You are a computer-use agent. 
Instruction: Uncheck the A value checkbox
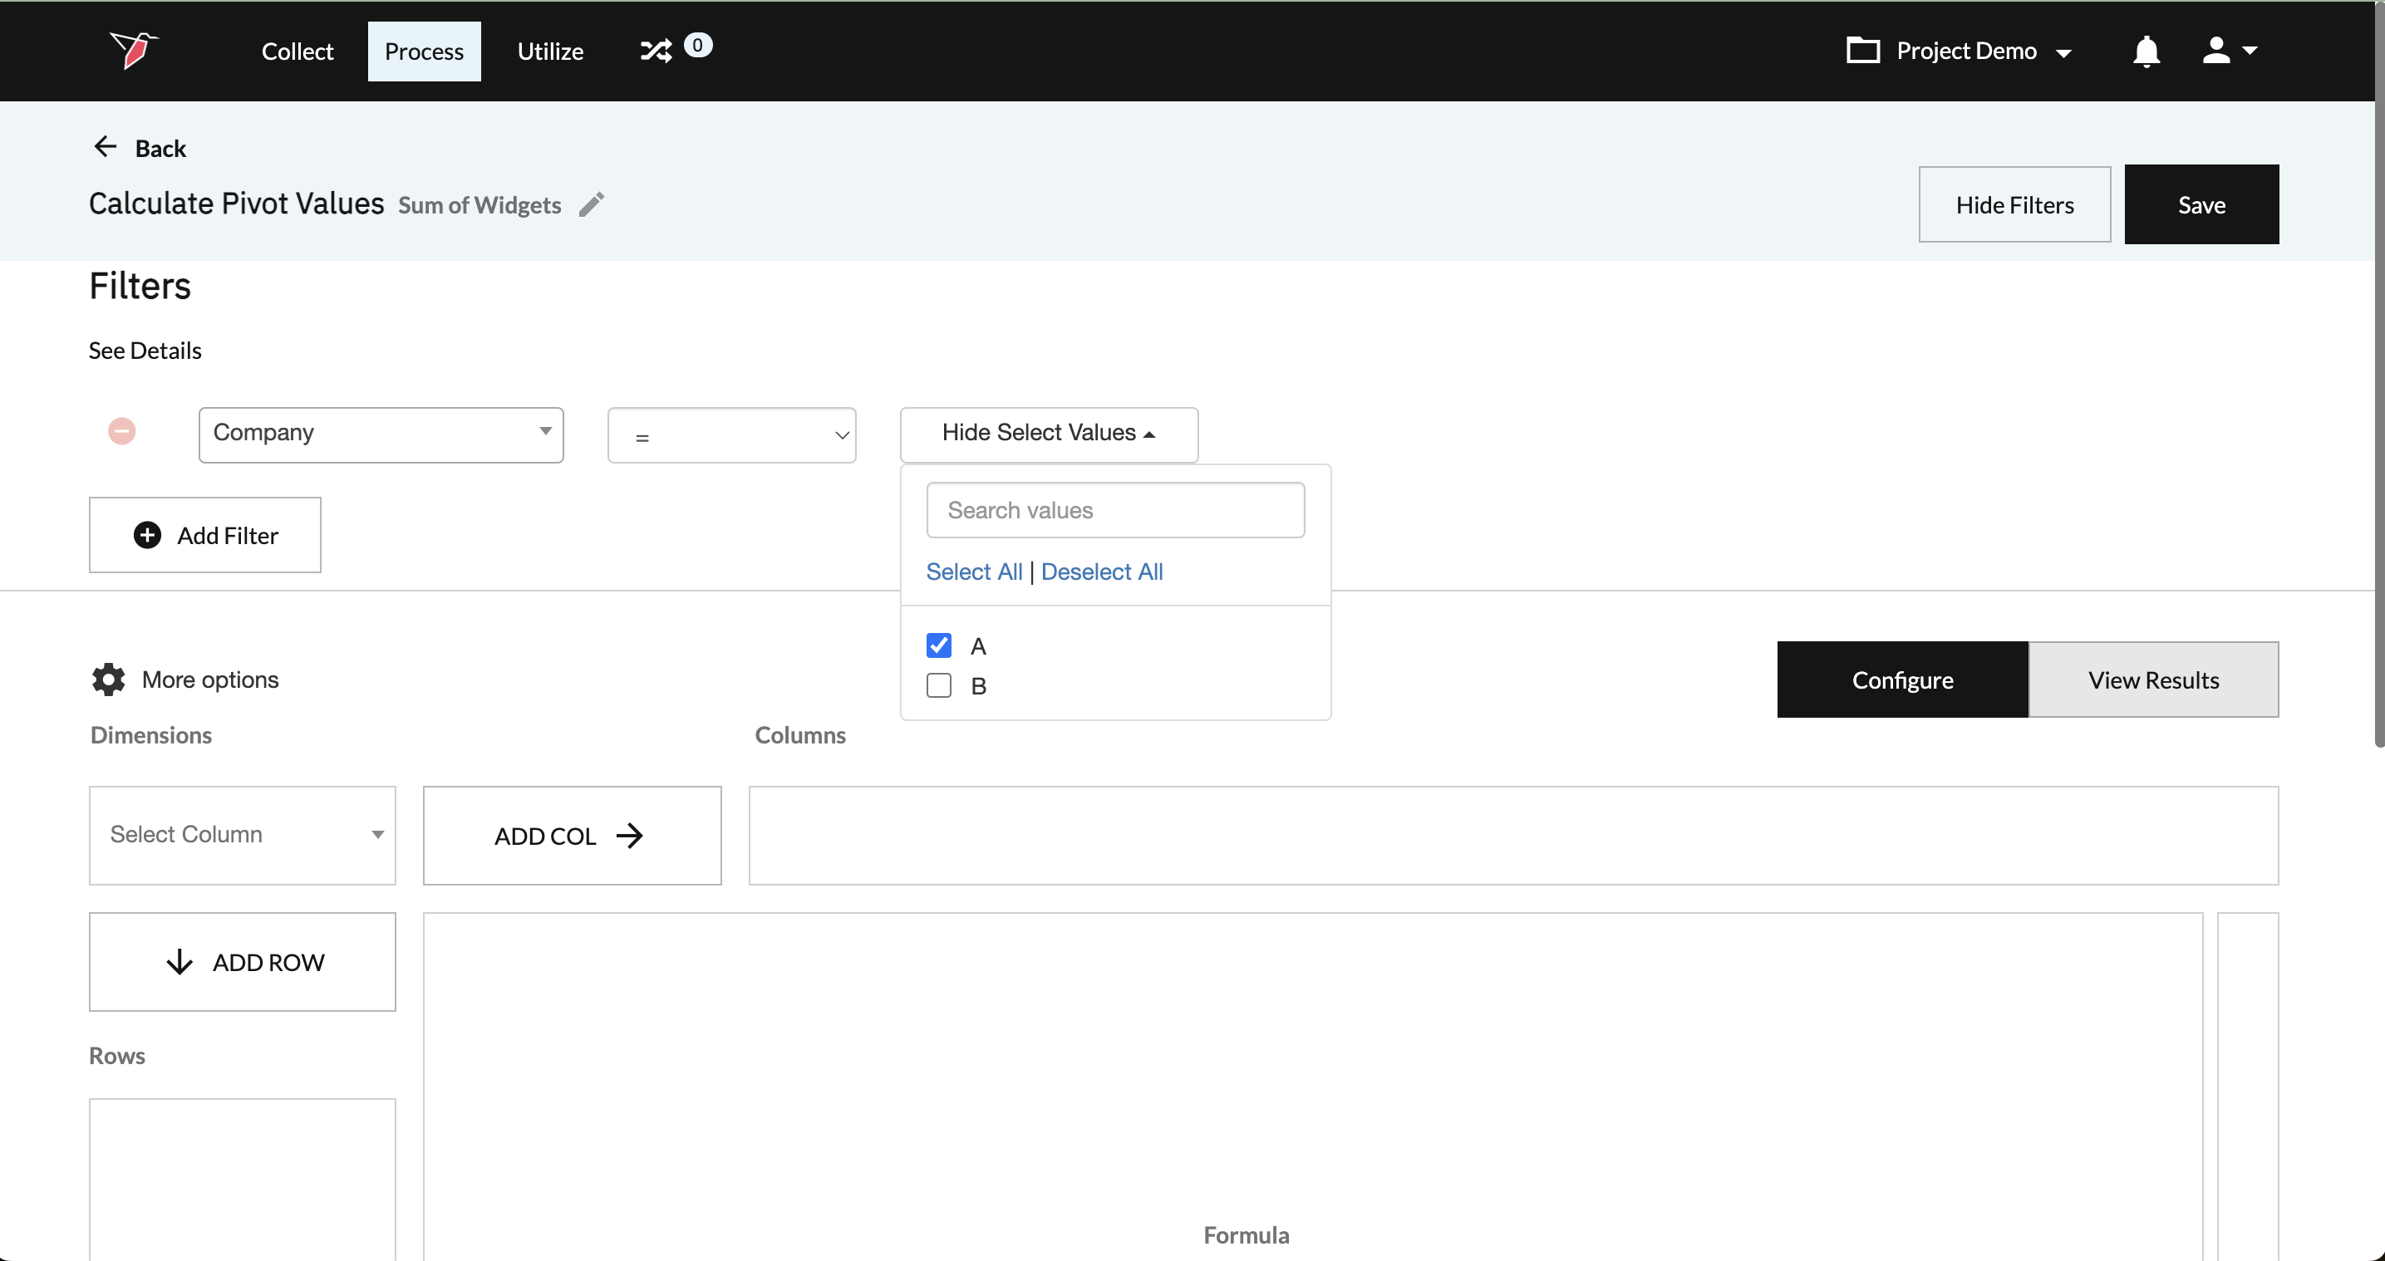(x=938, y=645)
